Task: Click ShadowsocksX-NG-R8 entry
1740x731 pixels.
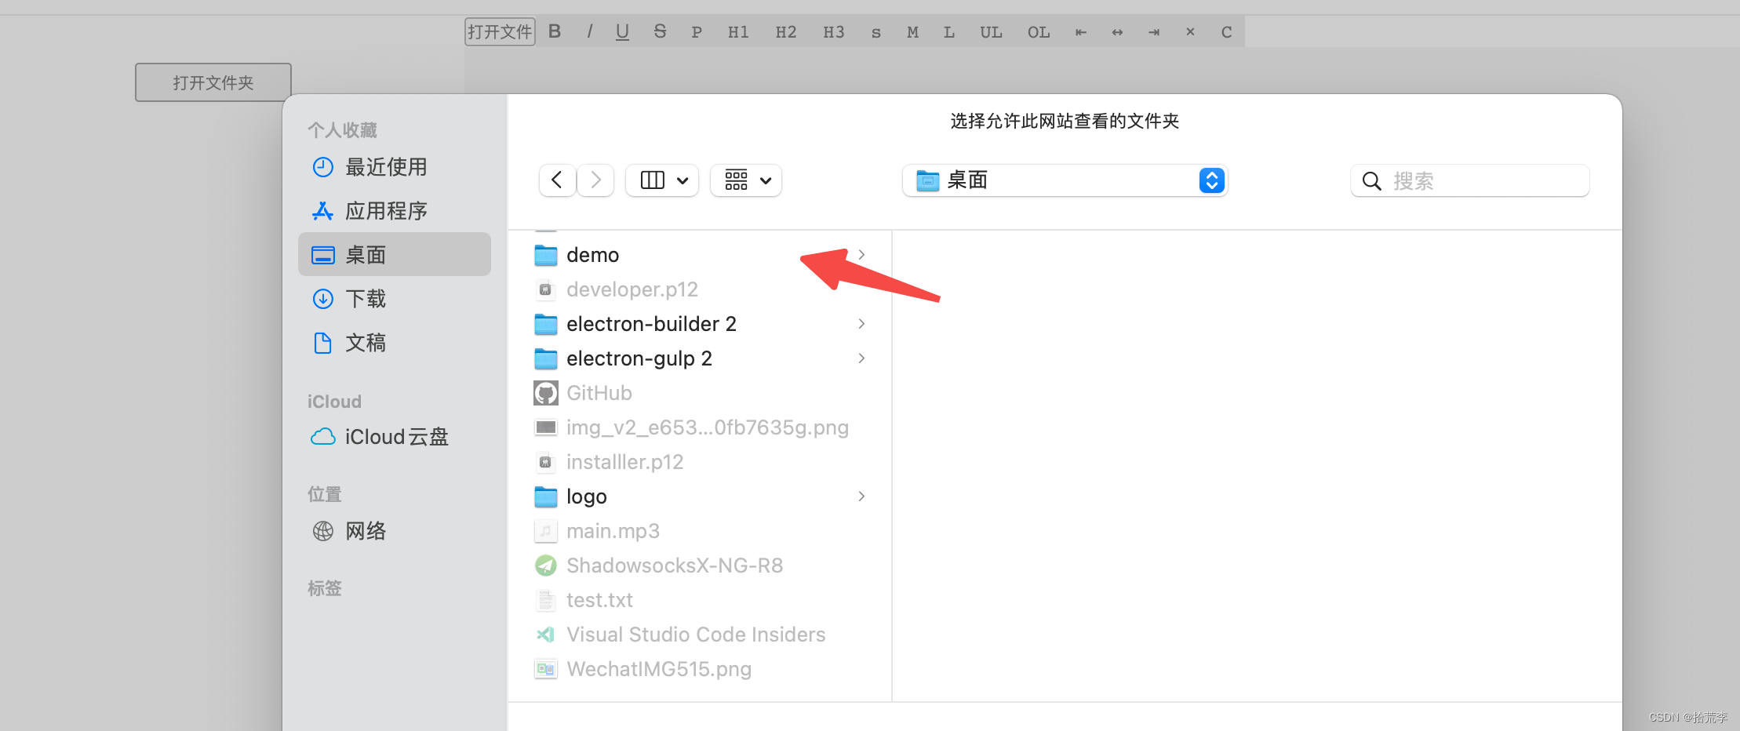Action: 701,566
